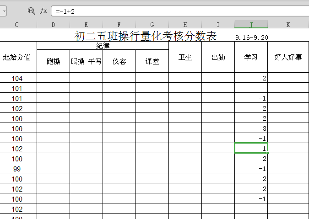The width and height of the screenshot is (309, 219).
Task: Click the 学习 cell with value 3
Action: pyautogui.click(x=251, y=128)
